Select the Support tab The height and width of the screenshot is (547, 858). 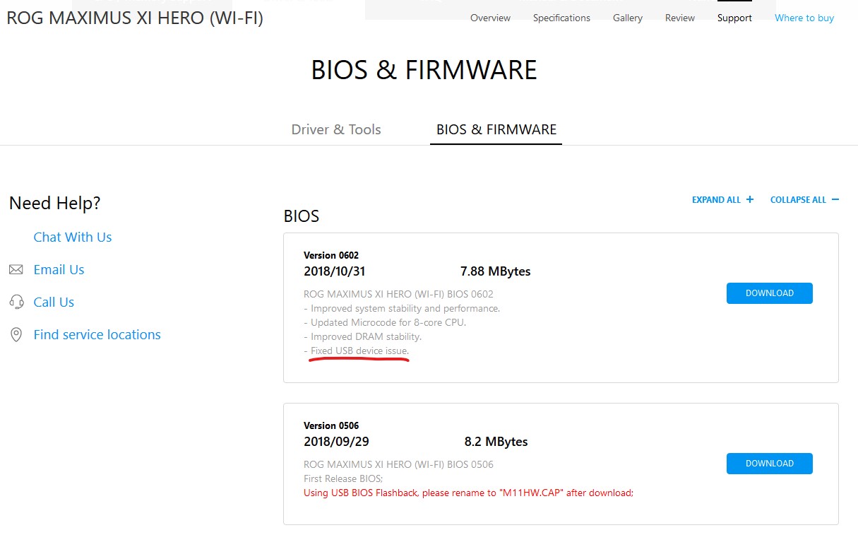734,18
